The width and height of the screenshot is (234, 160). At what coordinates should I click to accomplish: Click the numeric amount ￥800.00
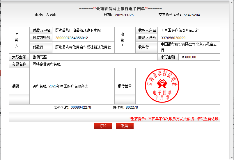click(x=189, y=57)
